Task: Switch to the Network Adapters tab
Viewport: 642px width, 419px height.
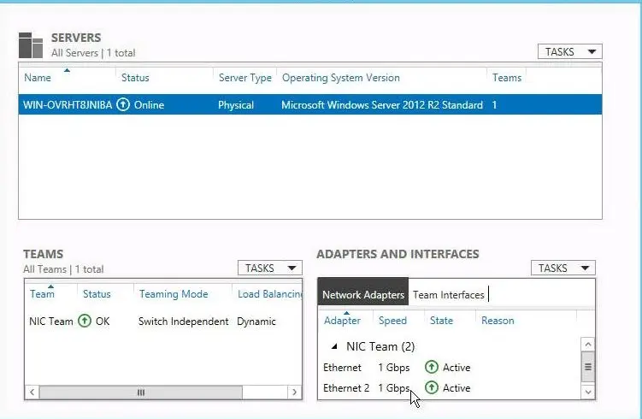Action: 362,294
